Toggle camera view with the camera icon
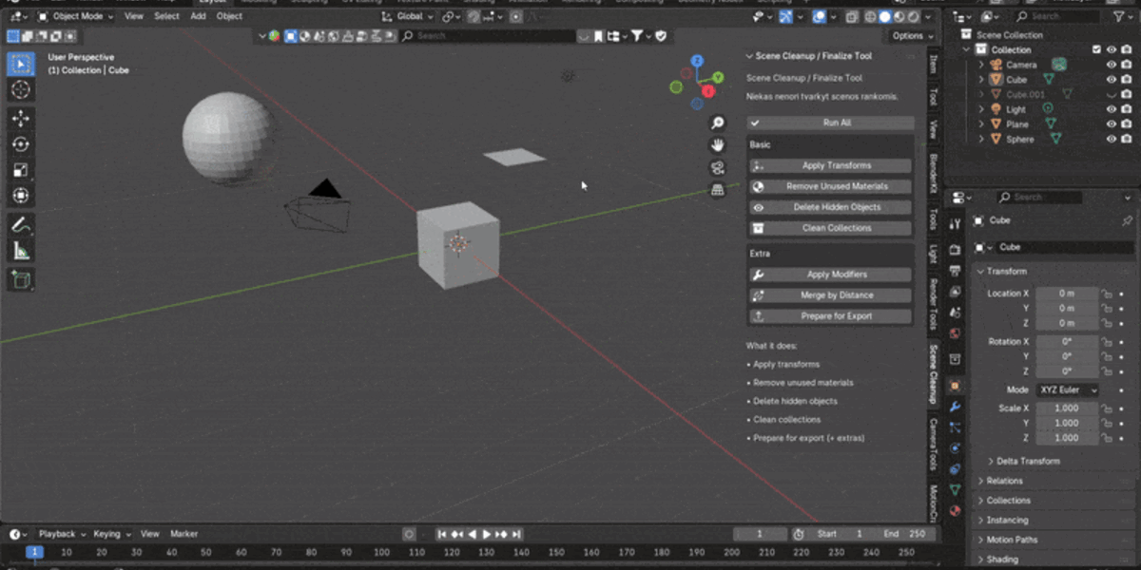 (x=718, y=167)
